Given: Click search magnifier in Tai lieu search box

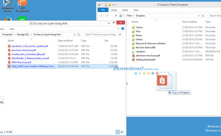Looking at the screenshot, I should click(120, 34).
